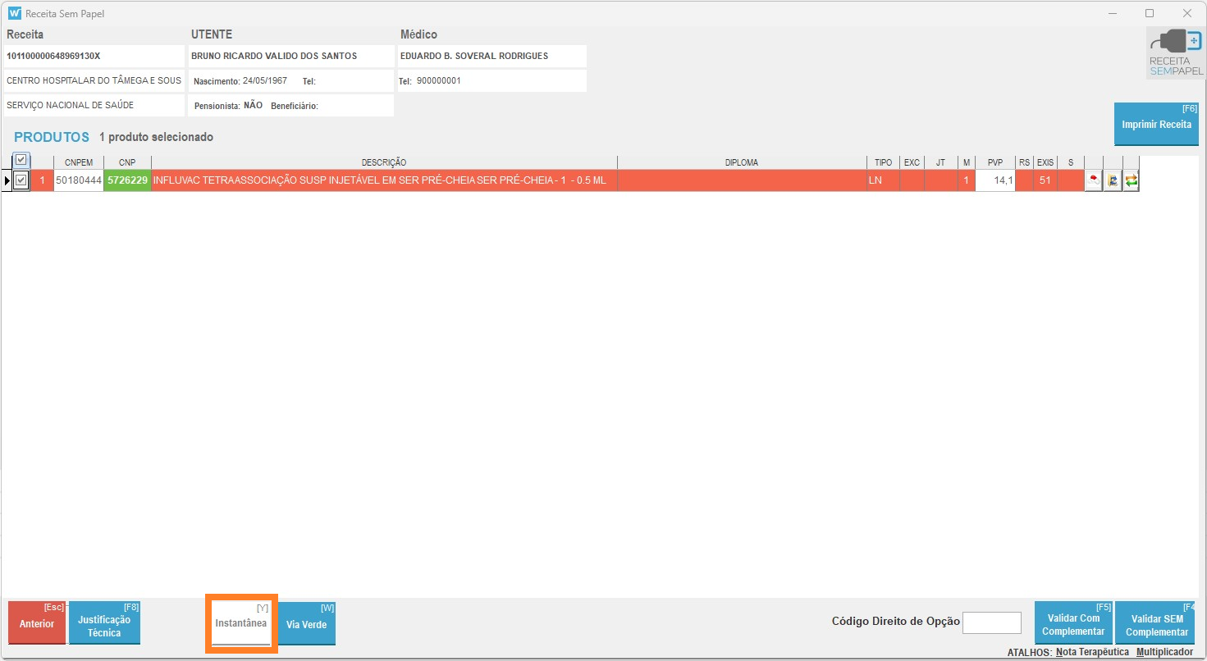Screen dimensions: 1207x661
Task: Click the row indicator arrow of product 1
Action: 7,180
